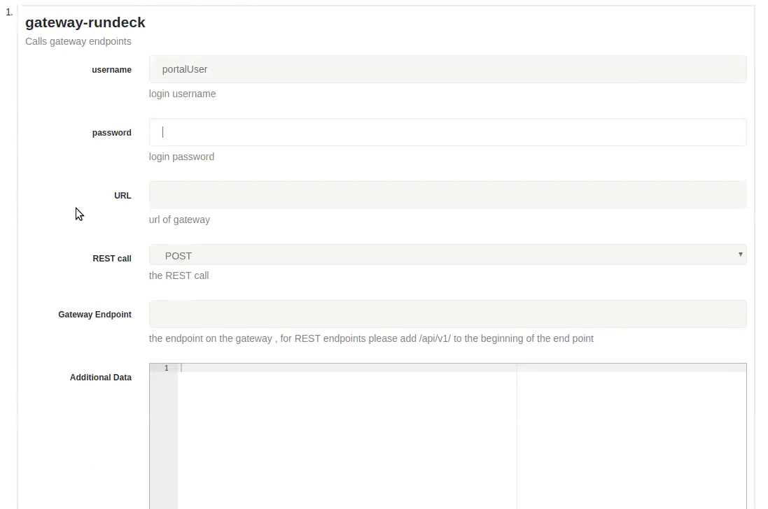Image resolution: width=768 pixels, height=509 pixels.
Task: Click the username field containing portalUser
Action: point(447,69)
